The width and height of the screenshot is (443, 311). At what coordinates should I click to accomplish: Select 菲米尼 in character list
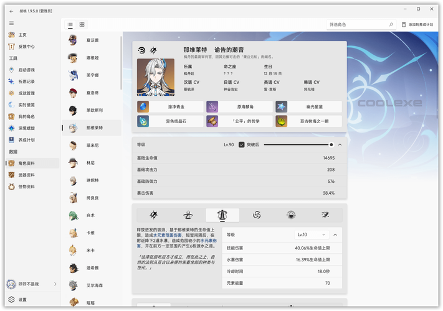coord(92,145)
